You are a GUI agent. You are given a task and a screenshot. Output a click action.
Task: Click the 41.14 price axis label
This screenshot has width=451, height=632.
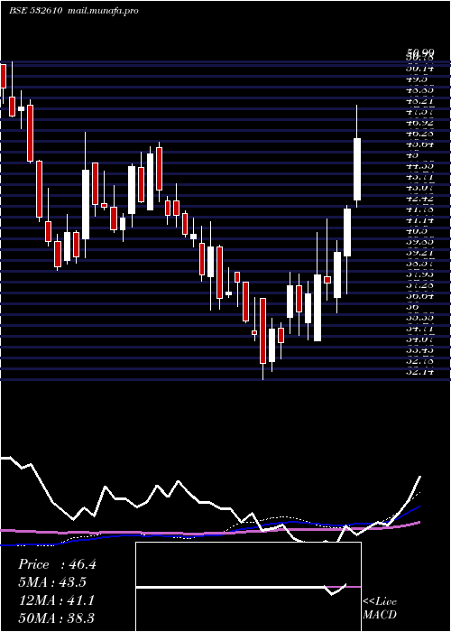click(420, 219)
